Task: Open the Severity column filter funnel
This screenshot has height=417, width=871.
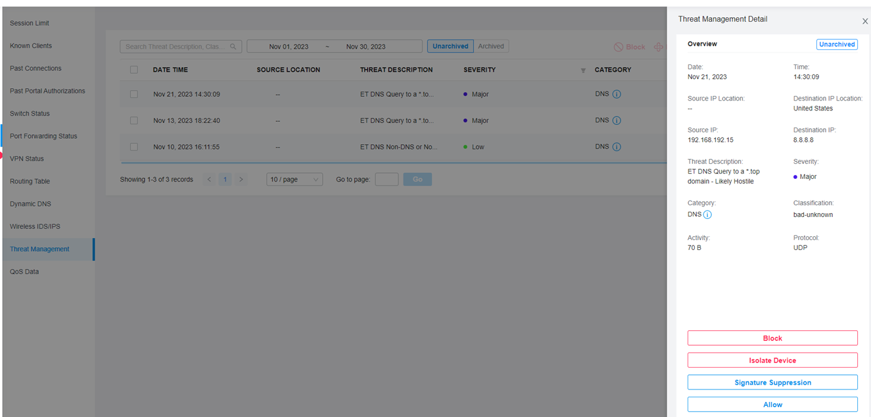Action: pos(582,70)
